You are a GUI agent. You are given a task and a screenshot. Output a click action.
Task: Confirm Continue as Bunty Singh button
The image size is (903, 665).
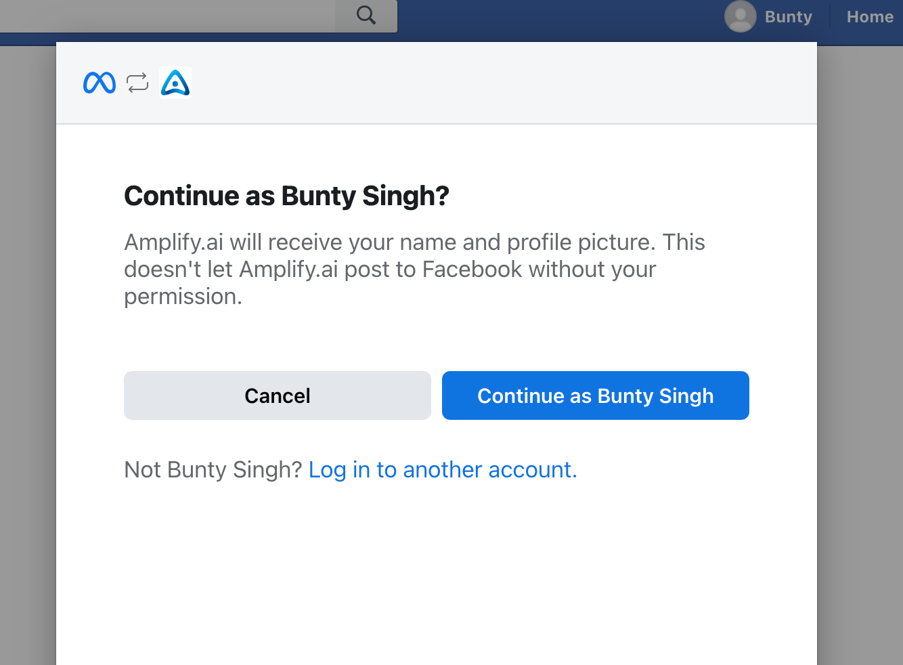596,395
